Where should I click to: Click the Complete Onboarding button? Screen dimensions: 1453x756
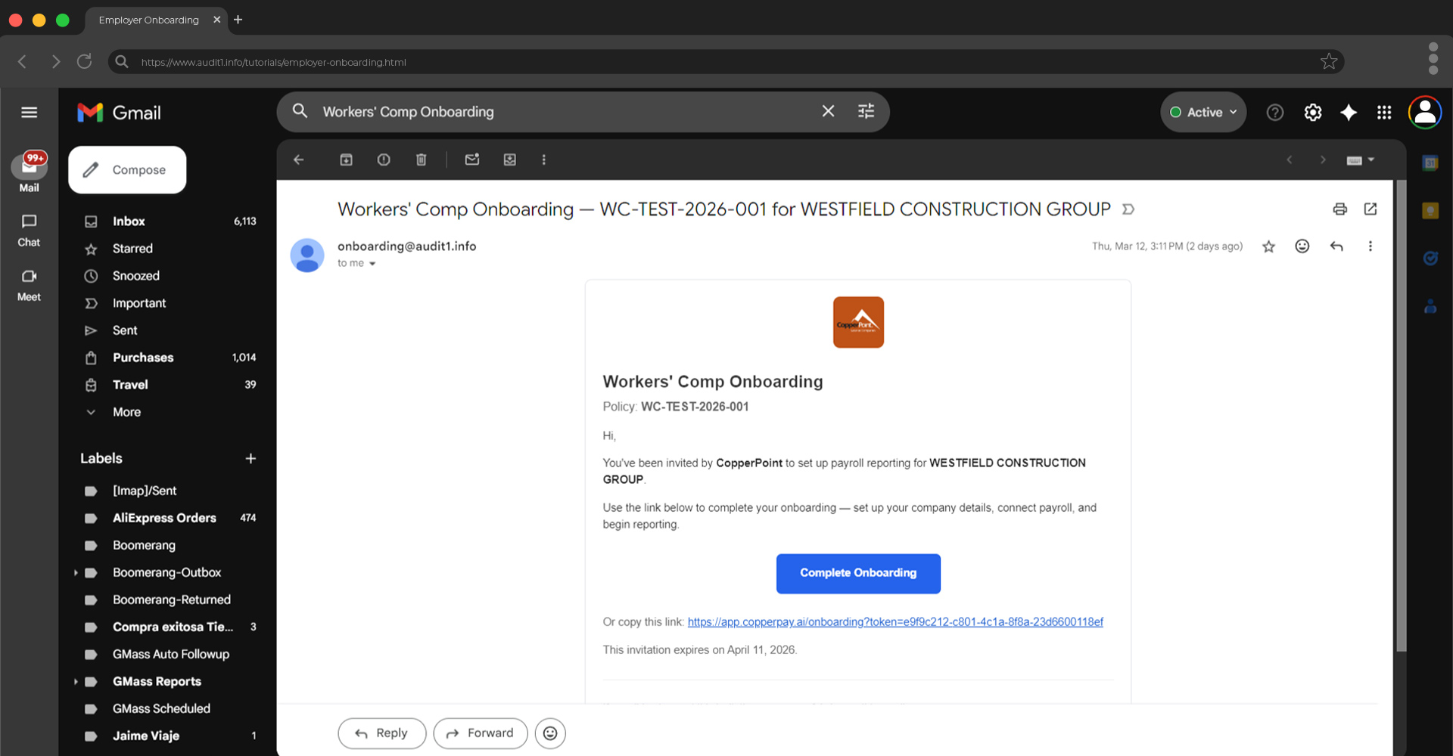tap(857, 573)
